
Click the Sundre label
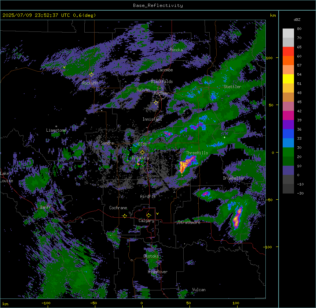coord(107,143)
